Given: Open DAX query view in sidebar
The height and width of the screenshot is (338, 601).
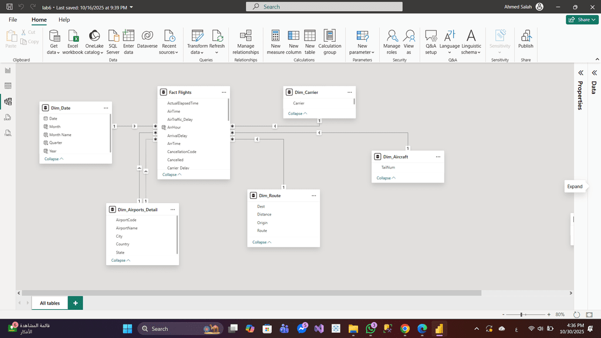Looking at the screenshot, I should tap(8, 117).
